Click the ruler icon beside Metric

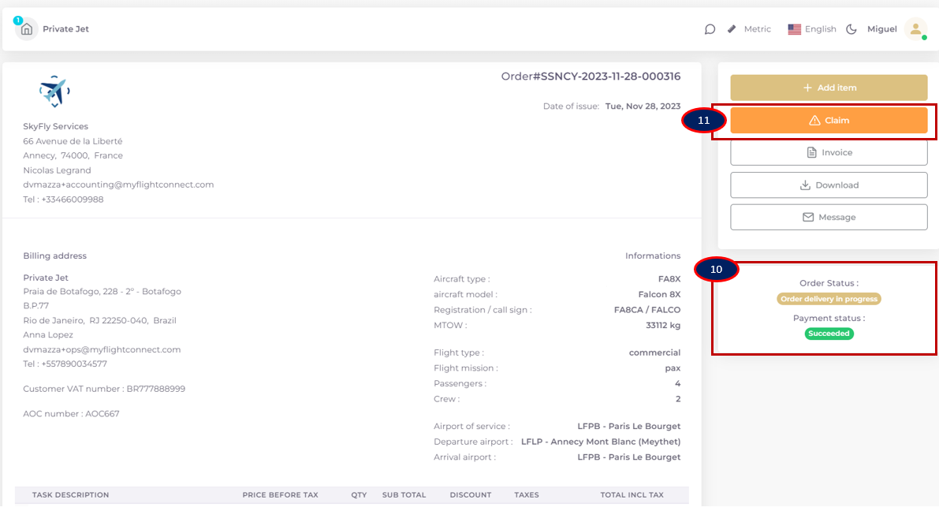[732, 29]
